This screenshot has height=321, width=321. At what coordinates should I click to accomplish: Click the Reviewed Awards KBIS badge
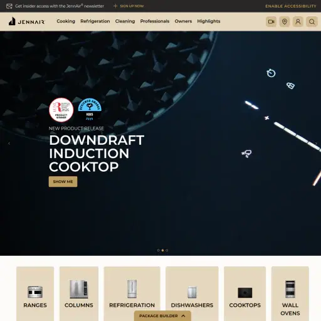[x=90, y=109]
